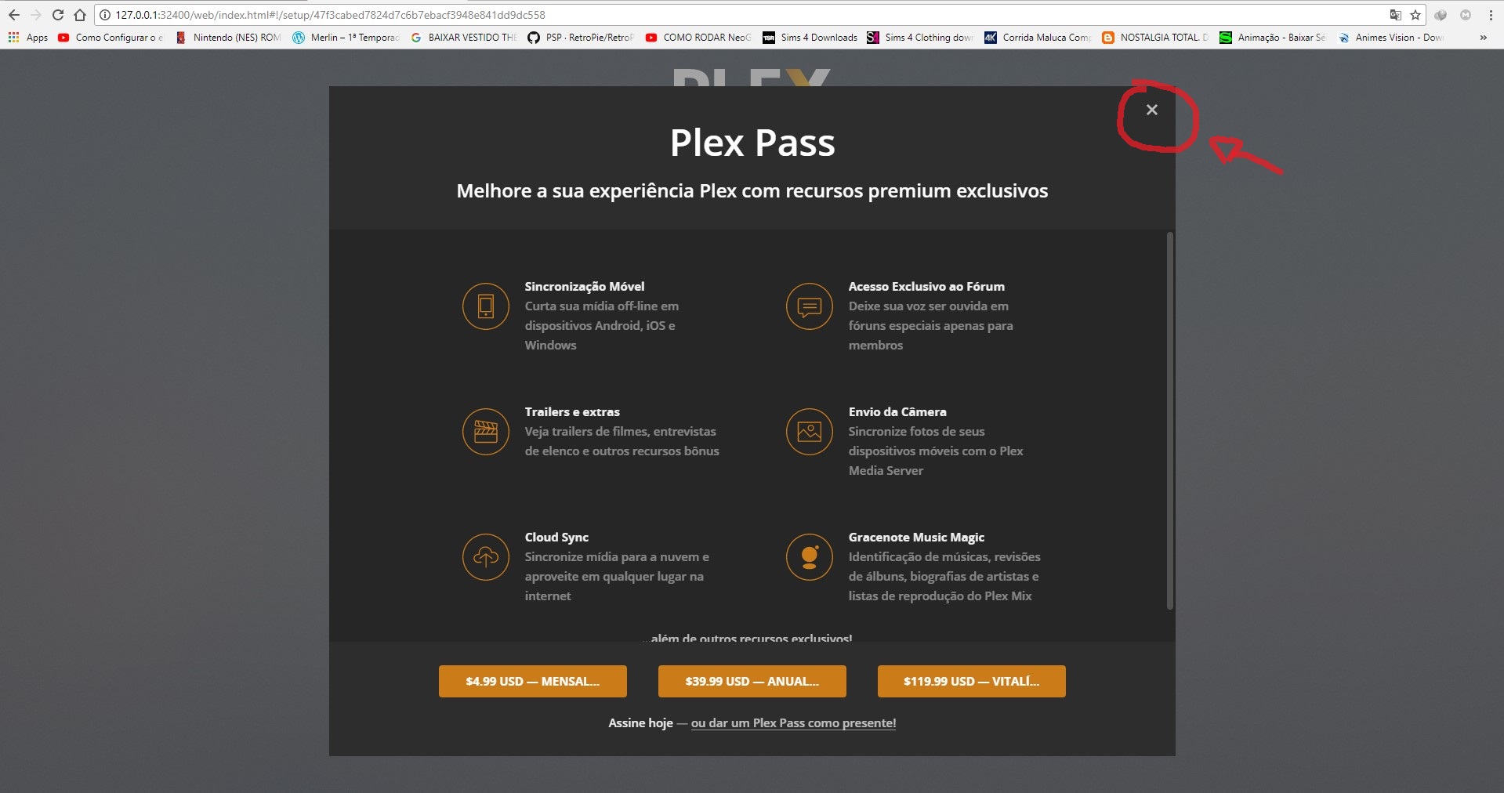Click the Gracenote Music Magic icon

[x=810, y=557]
